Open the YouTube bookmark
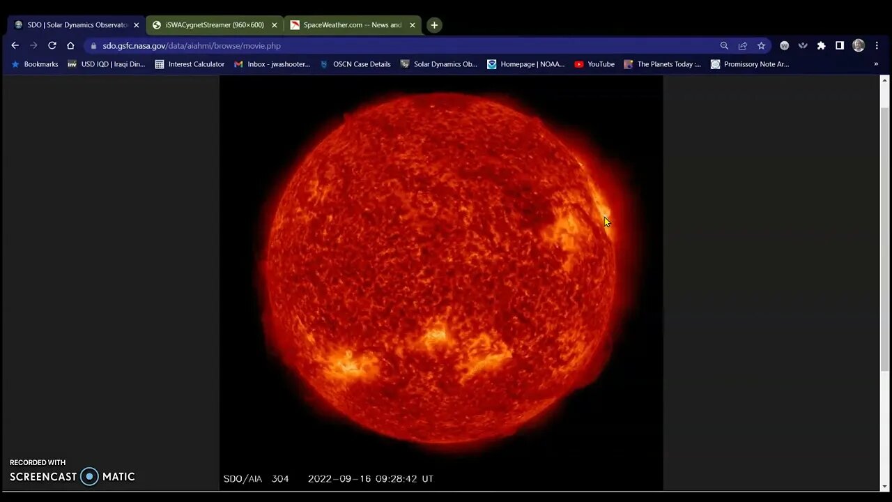The height and width of the screenshot is (502, 892). pyautogui.click(x=594, y=64)
